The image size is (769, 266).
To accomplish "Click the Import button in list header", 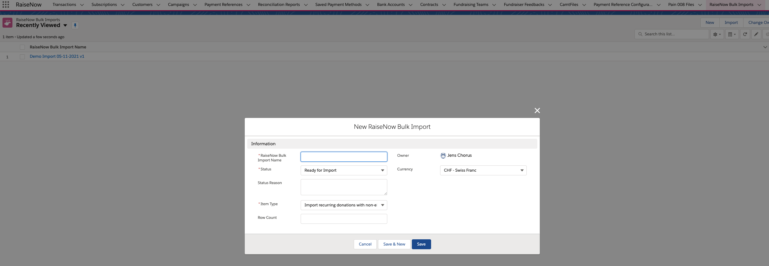I will pyautogui.click(x=731, y=23).
